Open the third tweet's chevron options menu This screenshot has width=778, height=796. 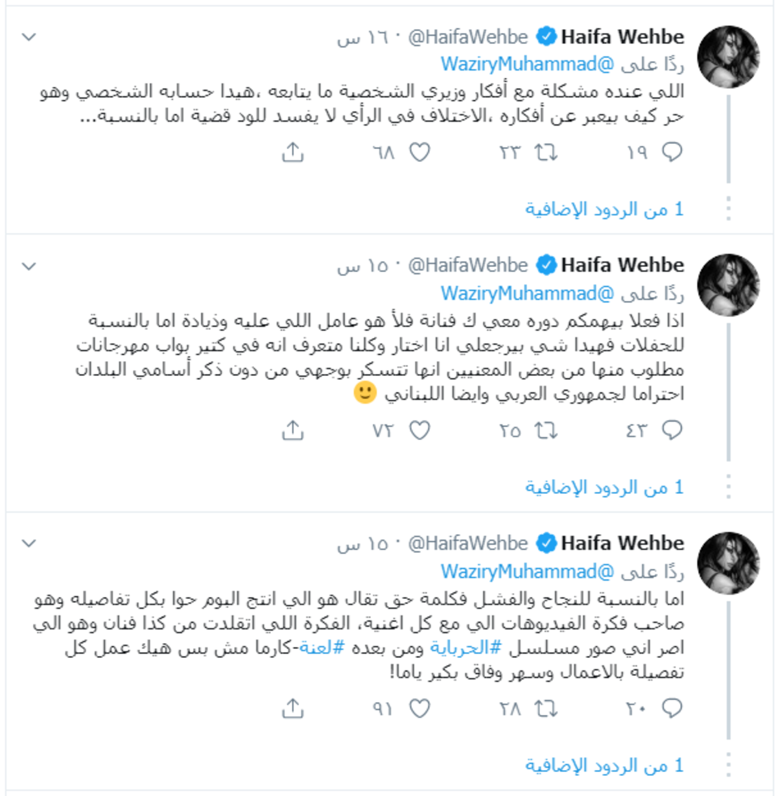[29, 543]
